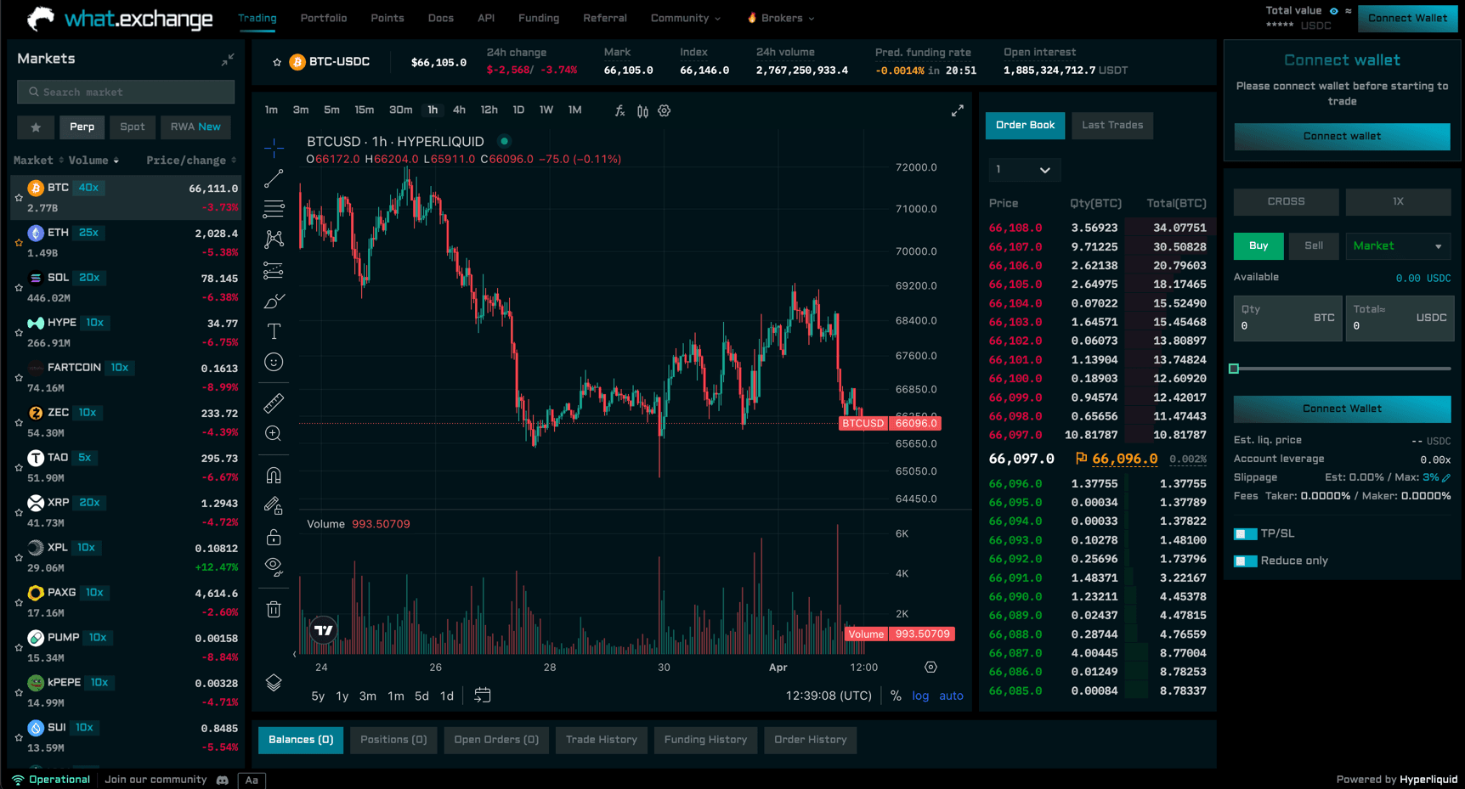Enable the magnet snapping tool
Image resolution: width=1465 pixels, height=789 pixels.
pyautogui.click(x=274, y=475)
